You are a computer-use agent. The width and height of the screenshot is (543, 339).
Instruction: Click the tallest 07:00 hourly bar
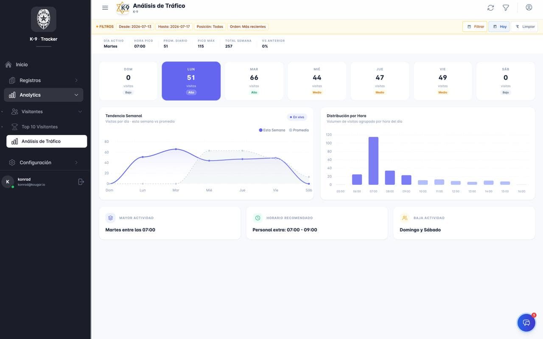[373, 161]
